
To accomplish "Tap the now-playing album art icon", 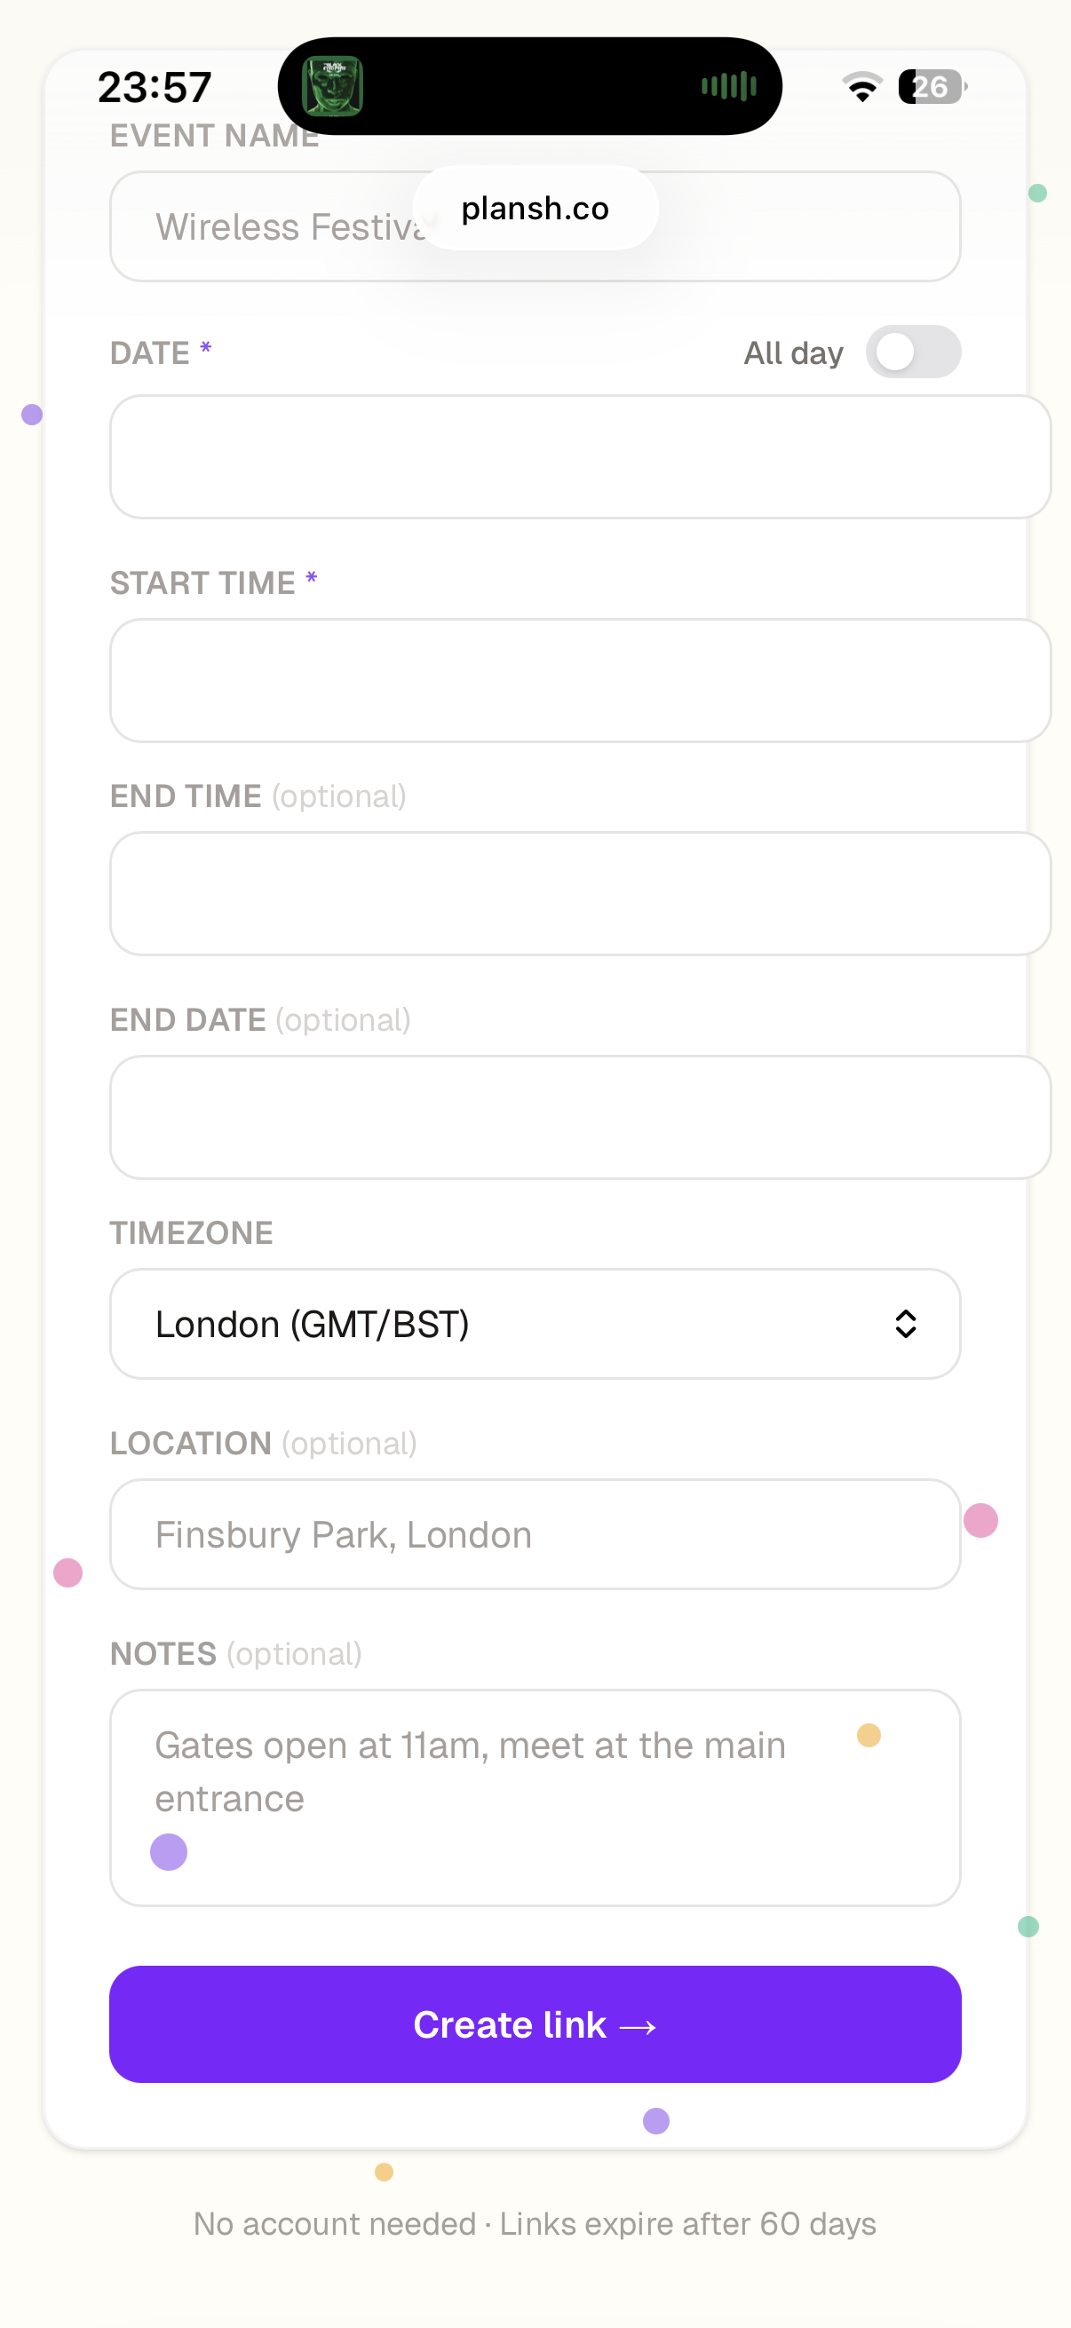I will pos(333,87).
